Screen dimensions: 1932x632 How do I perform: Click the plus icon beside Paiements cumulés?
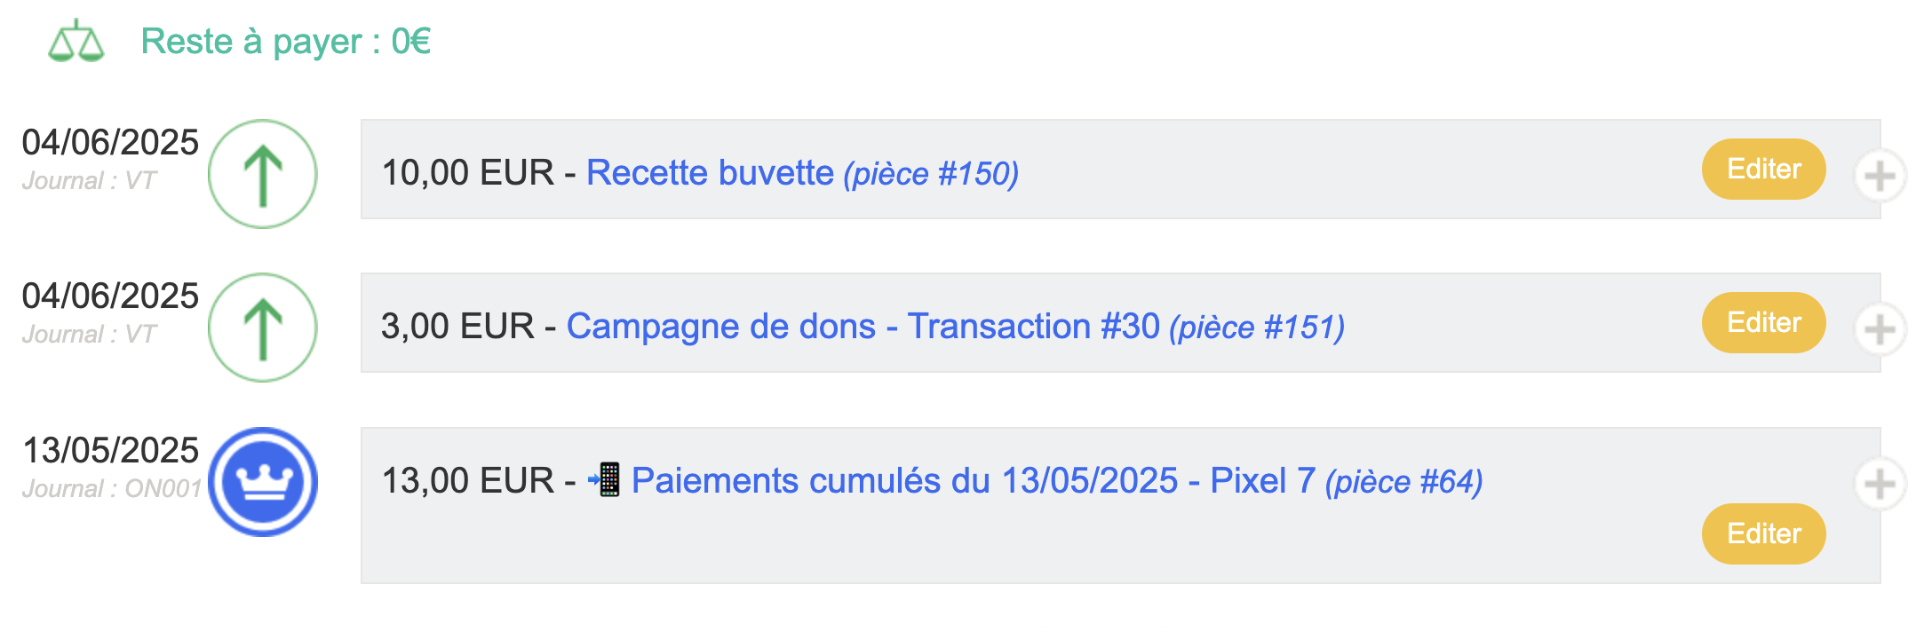click(x=1880, y=485)
